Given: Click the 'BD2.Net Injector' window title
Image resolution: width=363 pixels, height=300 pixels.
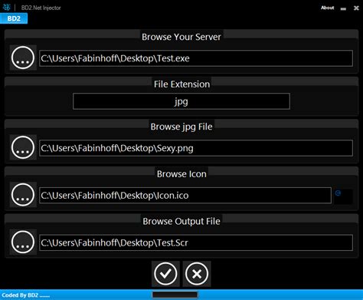Looking at the screenshot, I should pyautogui.click(x=41, y=8).
